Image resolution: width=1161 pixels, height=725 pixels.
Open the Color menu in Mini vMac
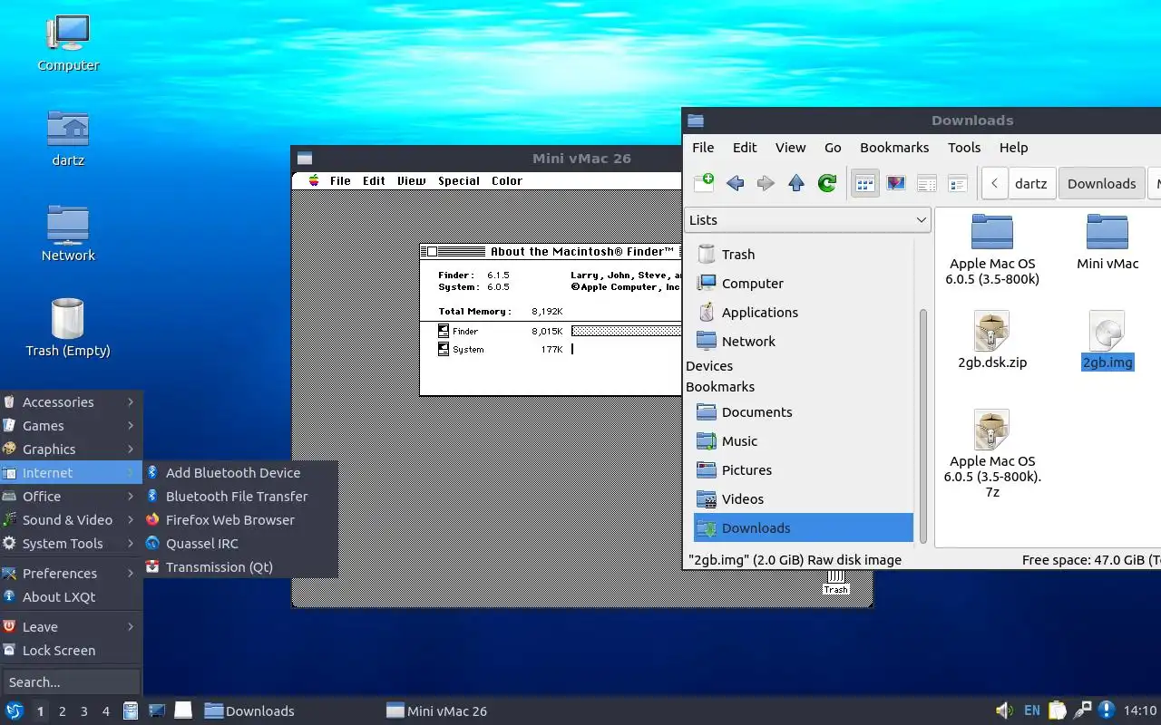coord(507,180)
